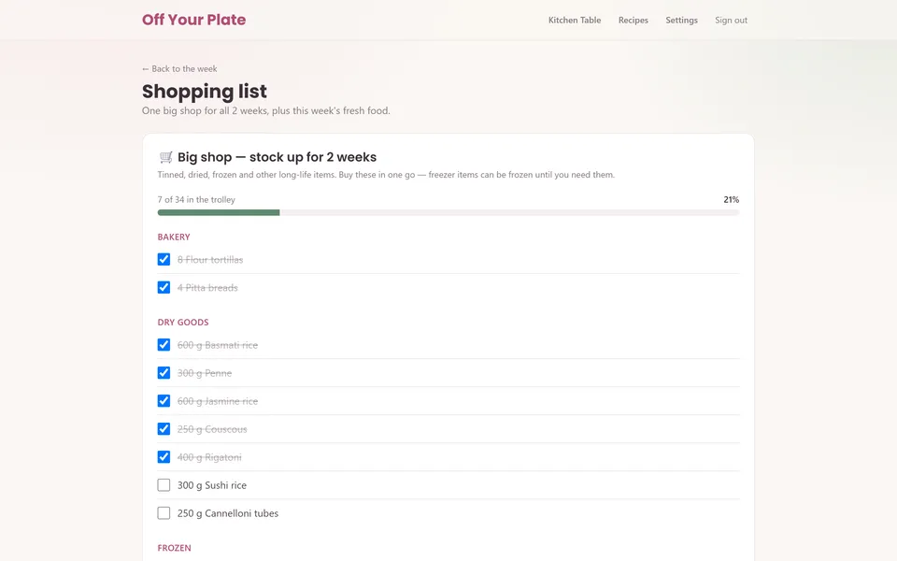The height and width of the screenshot is (561, 897).
Task: Click the 250 g Cannelloni tubes label
Action: pyautogui.click(x=228, y=513)
